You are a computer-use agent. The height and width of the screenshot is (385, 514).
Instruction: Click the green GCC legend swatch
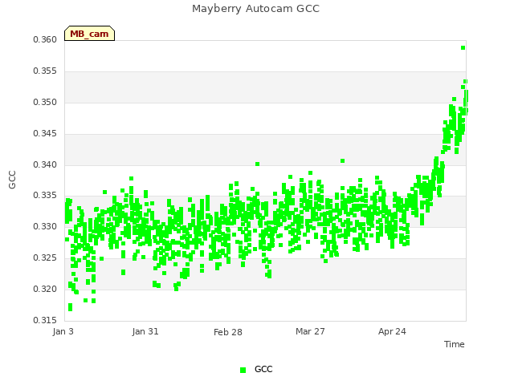tap(243, 370)
